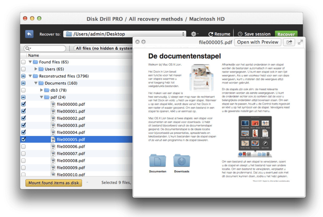Check the file000008.pdf checkbox

23,160
